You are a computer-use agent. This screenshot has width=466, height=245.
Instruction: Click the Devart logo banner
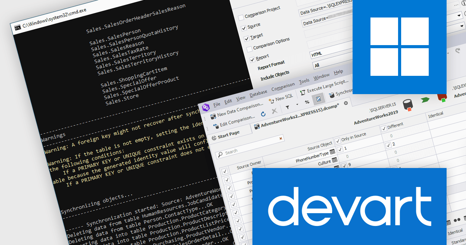pyautogui.click(x=349, y=206)
